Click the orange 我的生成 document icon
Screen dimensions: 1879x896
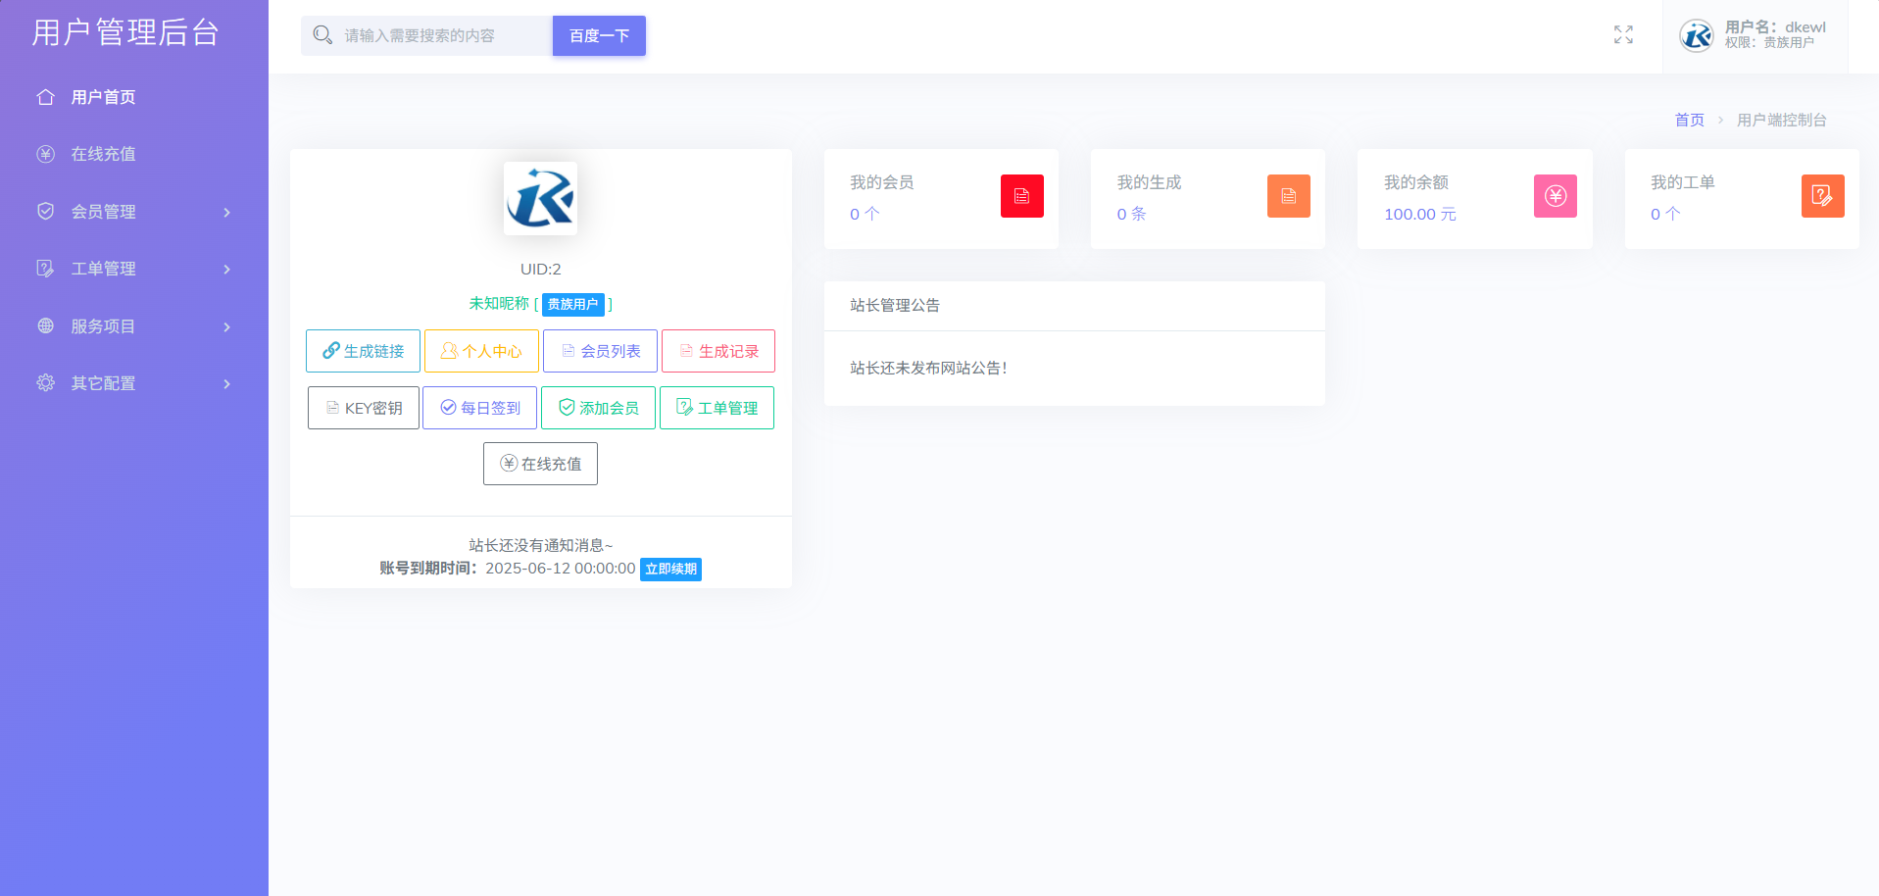tap(1288, 196)
